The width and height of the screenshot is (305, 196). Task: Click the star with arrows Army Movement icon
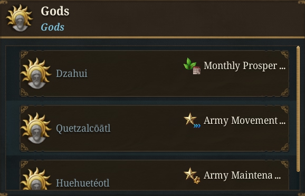pos(192,121)
